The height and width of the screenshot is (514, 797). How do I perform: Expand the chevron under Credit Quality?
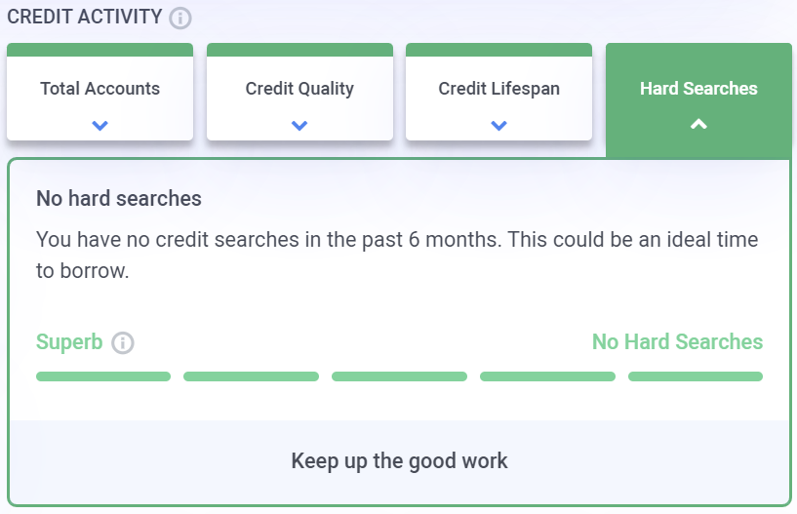coord(299,125)
